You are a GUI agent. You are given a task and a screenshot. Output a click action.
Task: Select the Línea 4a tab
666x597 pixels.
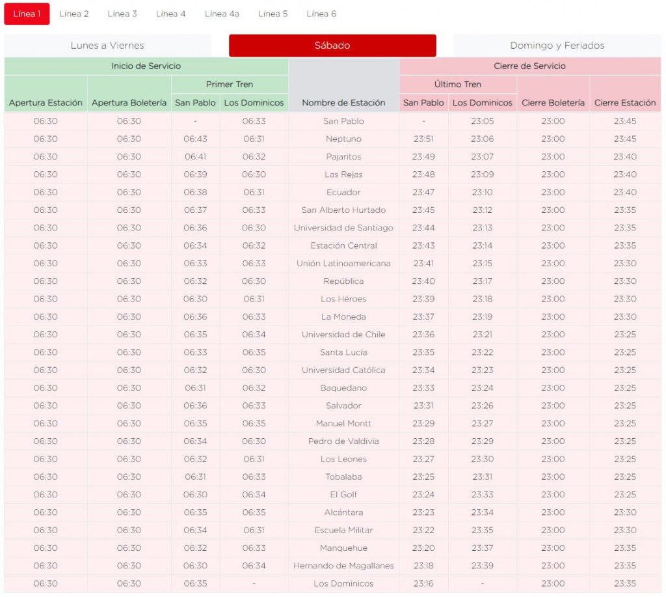(222, 14)
